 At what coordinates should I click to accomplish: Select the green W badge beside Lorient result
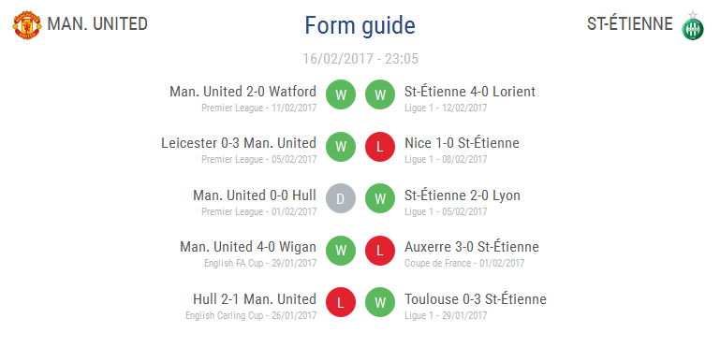point(380,95)
